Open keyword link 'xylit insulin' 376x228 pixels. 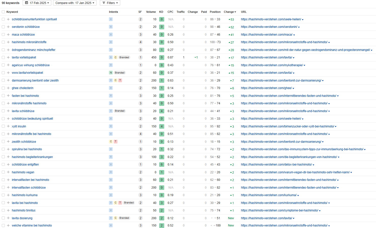tap(19, 126)
